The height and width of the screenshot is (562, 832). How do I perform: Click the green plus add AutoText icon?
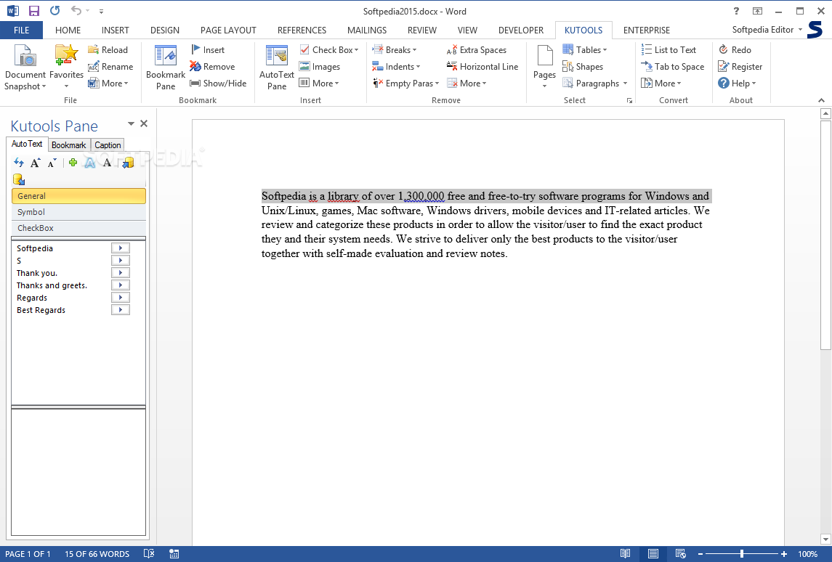73,163
